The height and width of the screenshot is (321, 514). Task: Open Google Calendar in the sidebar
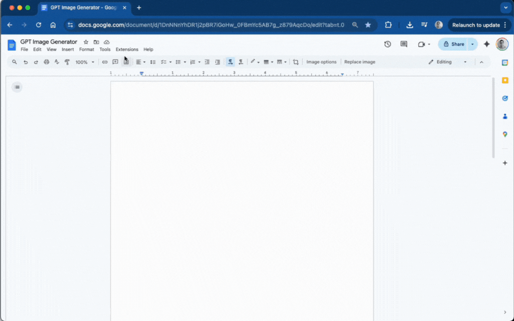pyautogui.click(x=505, y=63)
